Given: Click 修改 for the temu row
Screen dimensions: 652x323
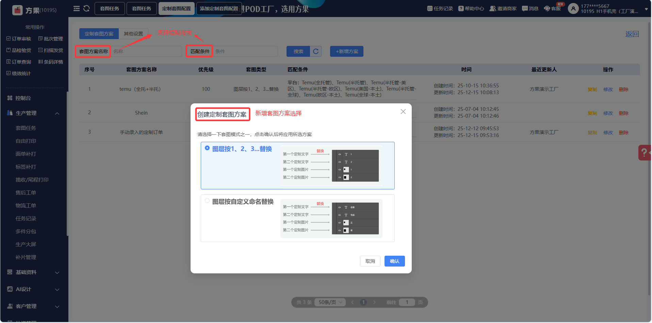Looking at the screenshot, I should (608, 89).
